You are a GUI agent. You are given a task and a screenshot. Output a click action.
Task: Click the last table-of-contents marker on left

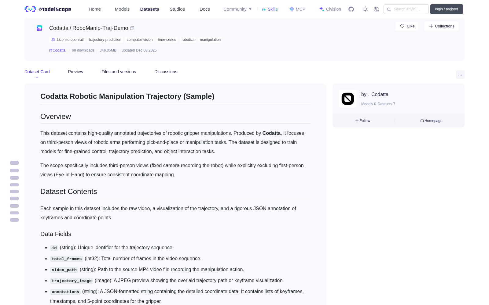click(14, 220)
